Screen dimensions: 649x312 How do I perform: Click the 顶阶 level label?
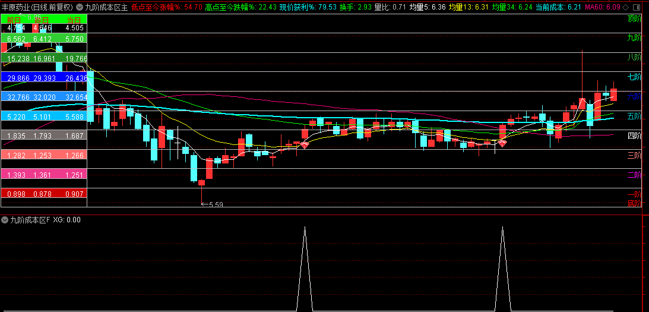634,18
